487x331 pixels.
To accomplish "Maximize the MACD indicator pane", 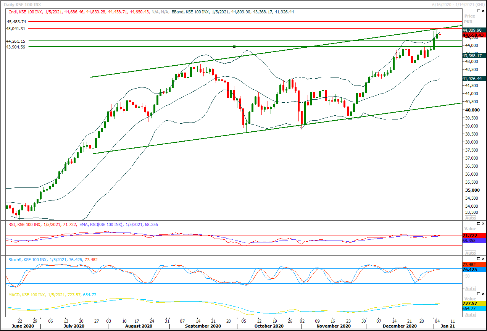I will pos(479,294).
